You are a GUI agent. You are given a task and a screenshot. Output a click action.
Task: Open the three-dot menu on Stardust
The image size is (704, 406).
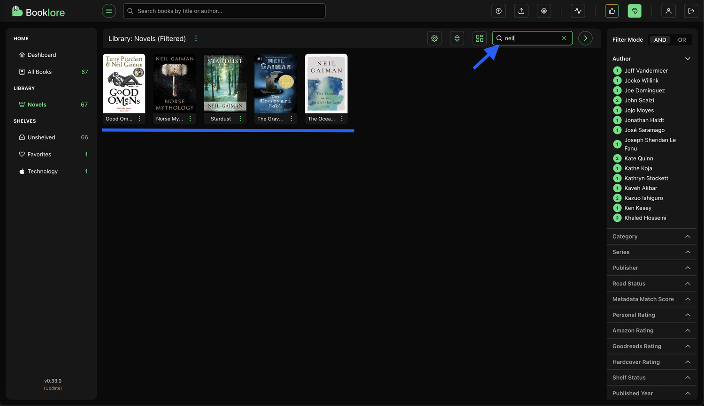(240, 119)
